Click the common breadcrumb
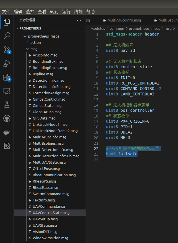Image resolution: width=178 pixels, height=243 pixels. coord(117,29)
